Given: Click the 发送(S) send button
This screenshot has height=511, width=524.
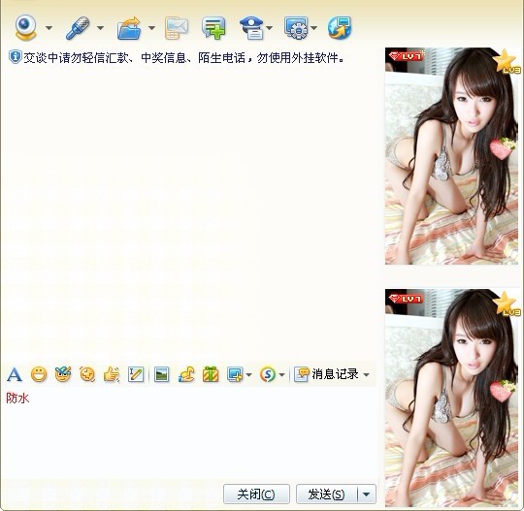Looking at the screenshot, I should (326, 494).
